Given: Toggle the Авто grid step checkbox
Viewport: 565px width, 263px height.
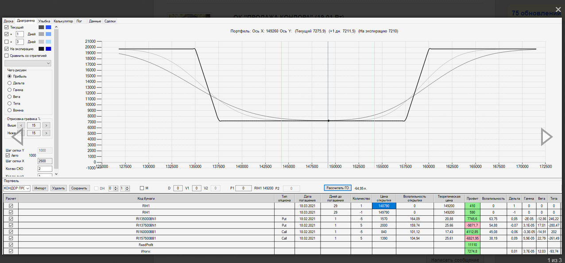Looking at the screenshot, I should click(x=8, y=155).
